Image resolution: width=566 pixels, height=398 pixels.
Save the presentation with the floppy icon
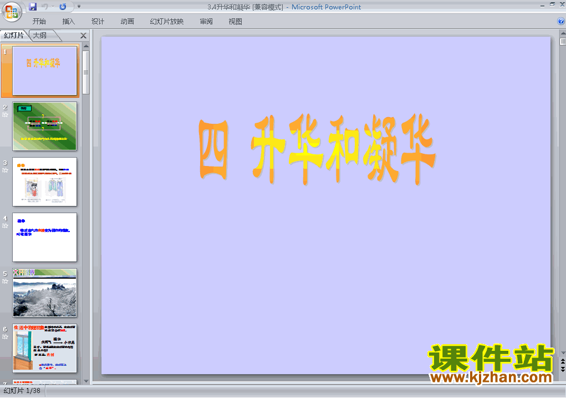[33, 7]
